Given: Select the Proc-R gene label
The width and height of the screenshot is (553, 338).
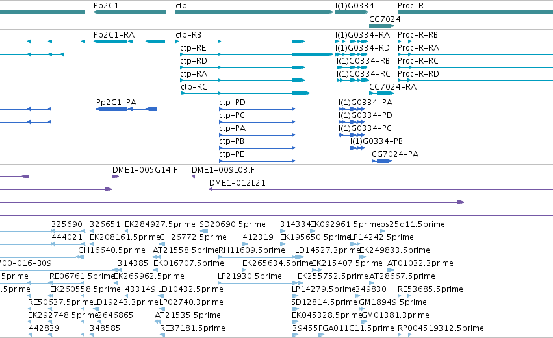Looking at the screenshot, I should click(411, 6).
